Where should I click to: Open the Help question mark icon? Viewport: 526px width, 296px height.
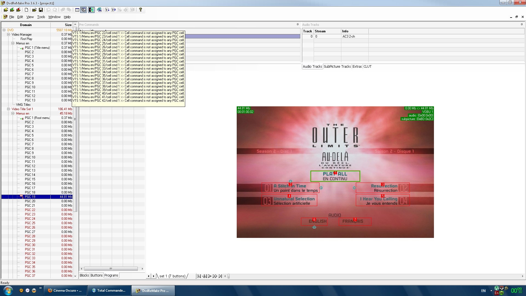point(141,10)
